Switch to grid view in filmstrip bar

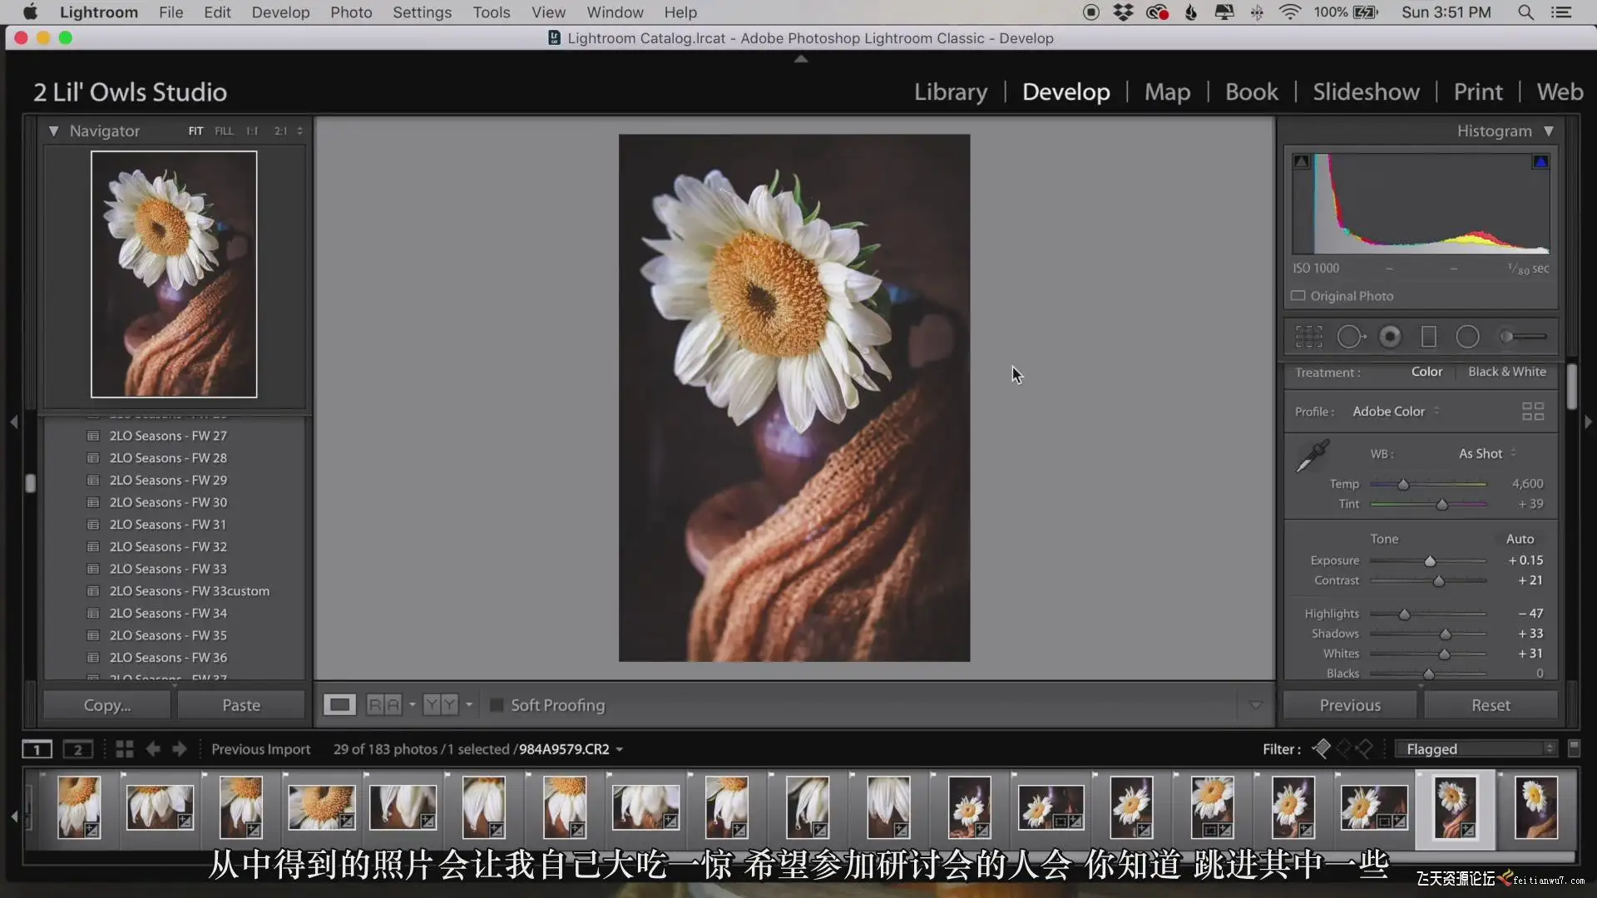click(x=125, y=749)
